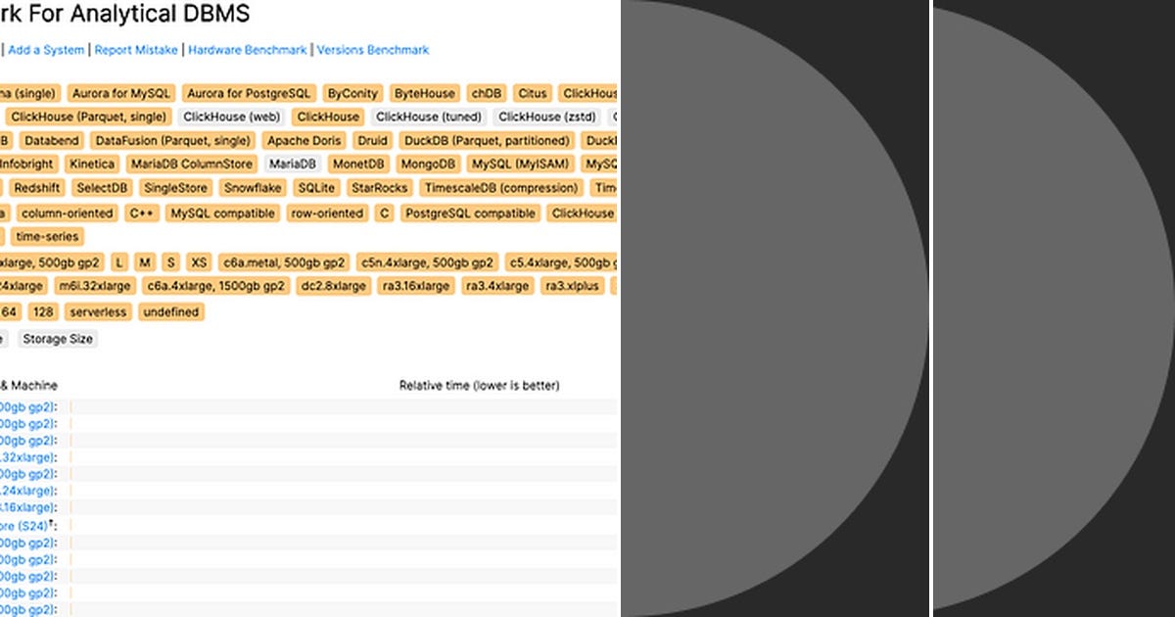Enable the grayed-out MariaDB filter

click(292, 164)
